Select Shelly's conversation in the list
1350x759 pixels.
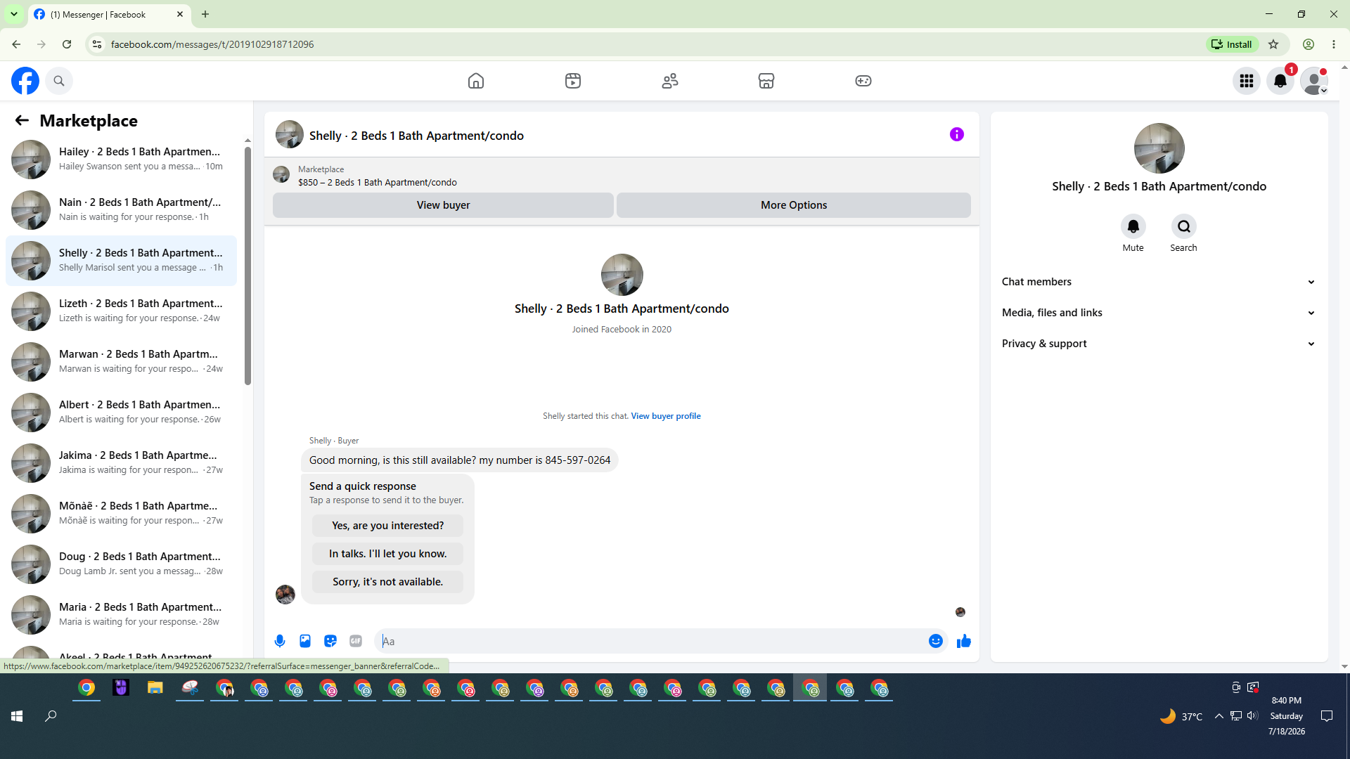tap(121, 261)
